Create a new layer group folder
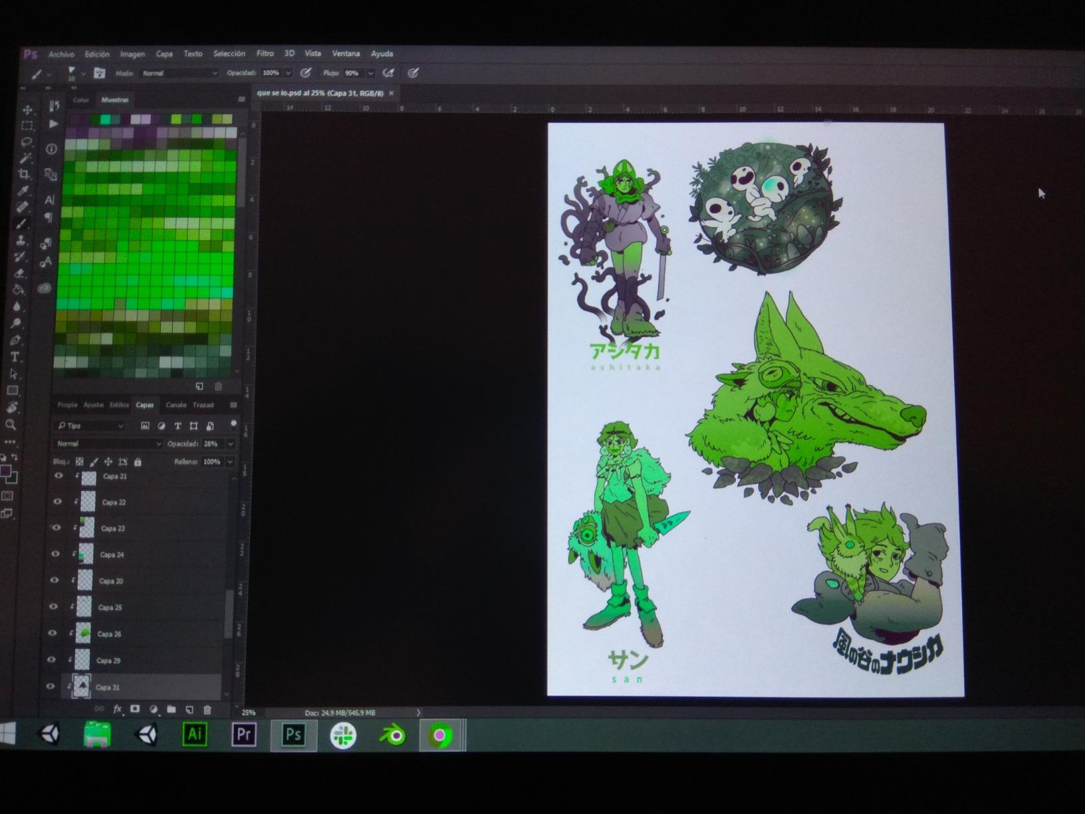The image size is (1085, 814). click(x=171, y=710)
